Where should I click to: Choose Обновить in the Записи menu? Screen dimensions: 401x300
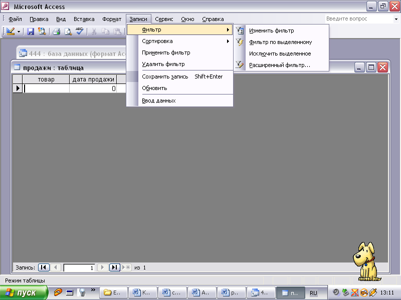179,88
